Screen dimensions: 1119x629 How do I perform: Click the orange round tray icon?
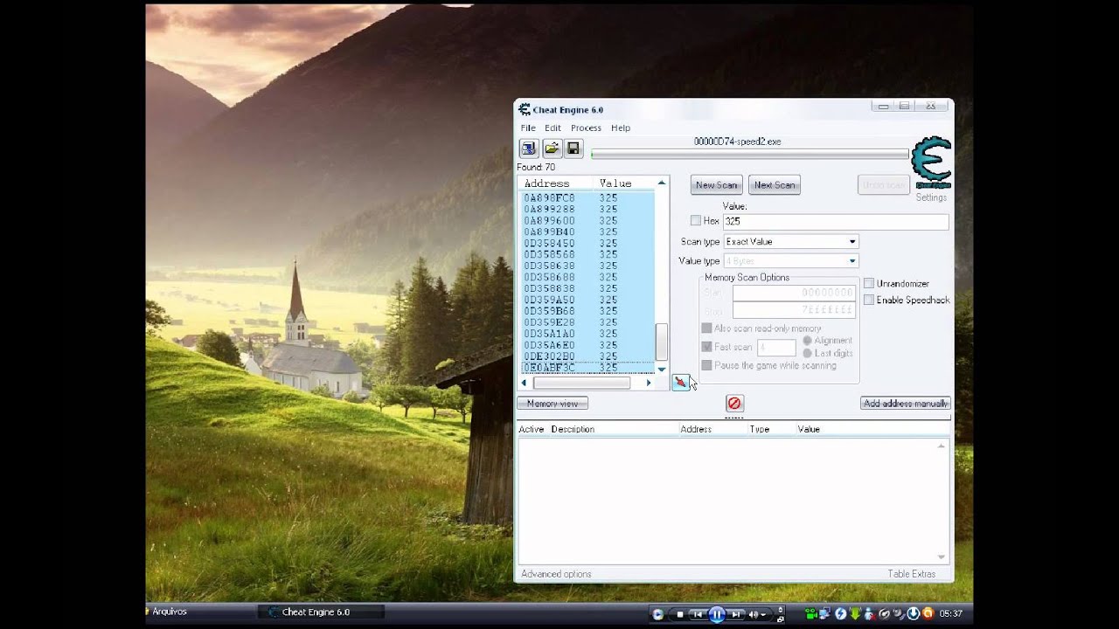(928, 613)
